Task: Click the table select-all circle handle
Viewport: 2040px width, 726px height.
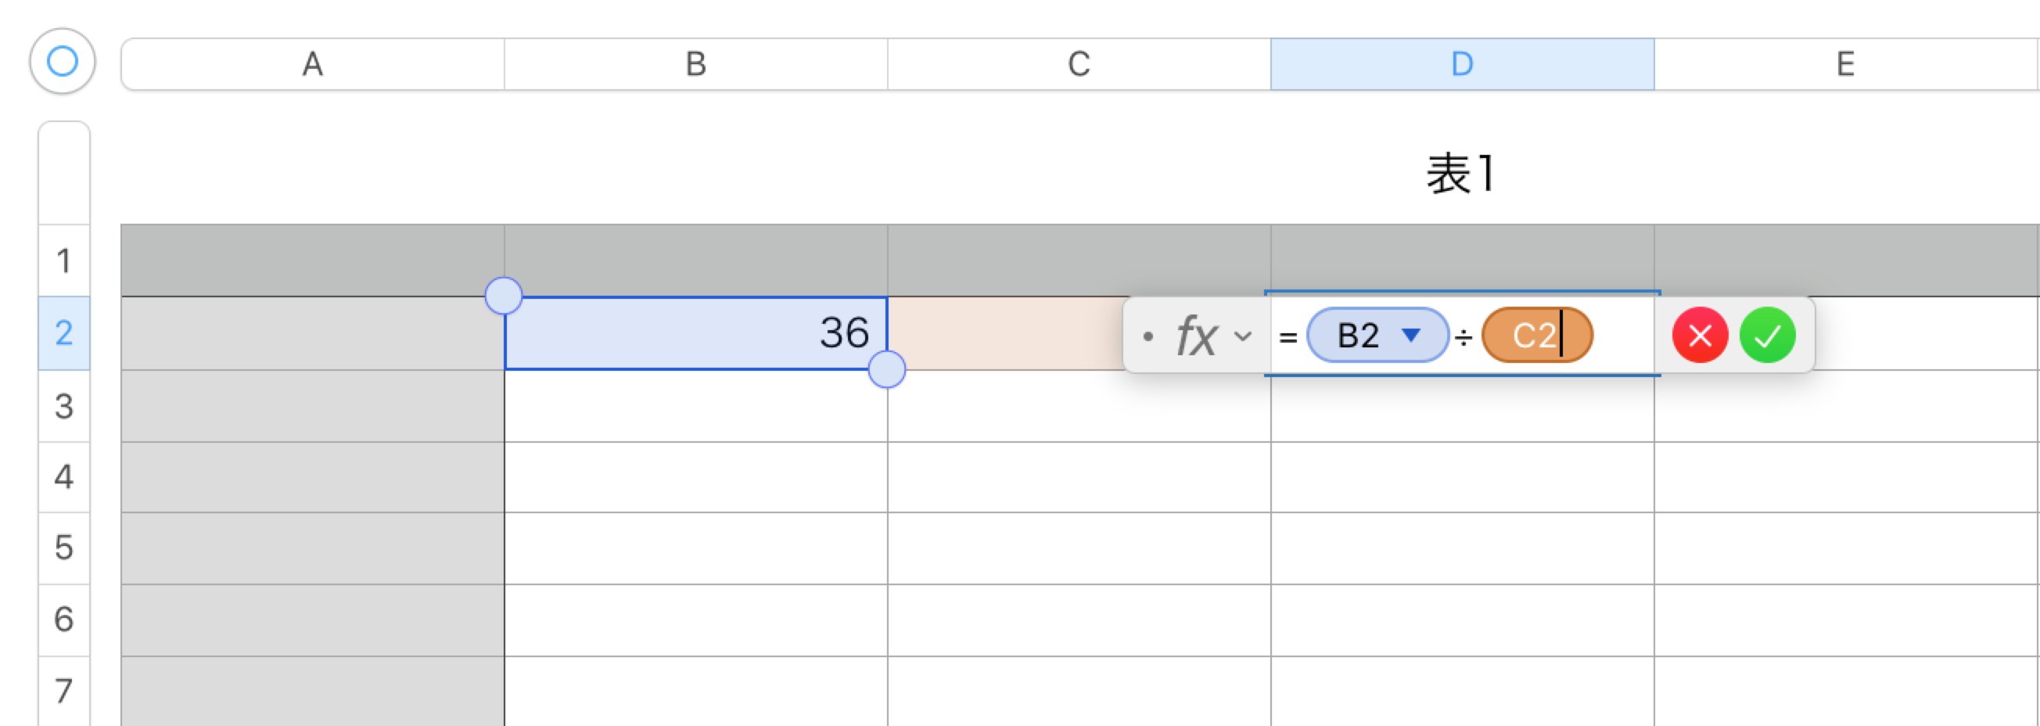Action: pos(63,61)
